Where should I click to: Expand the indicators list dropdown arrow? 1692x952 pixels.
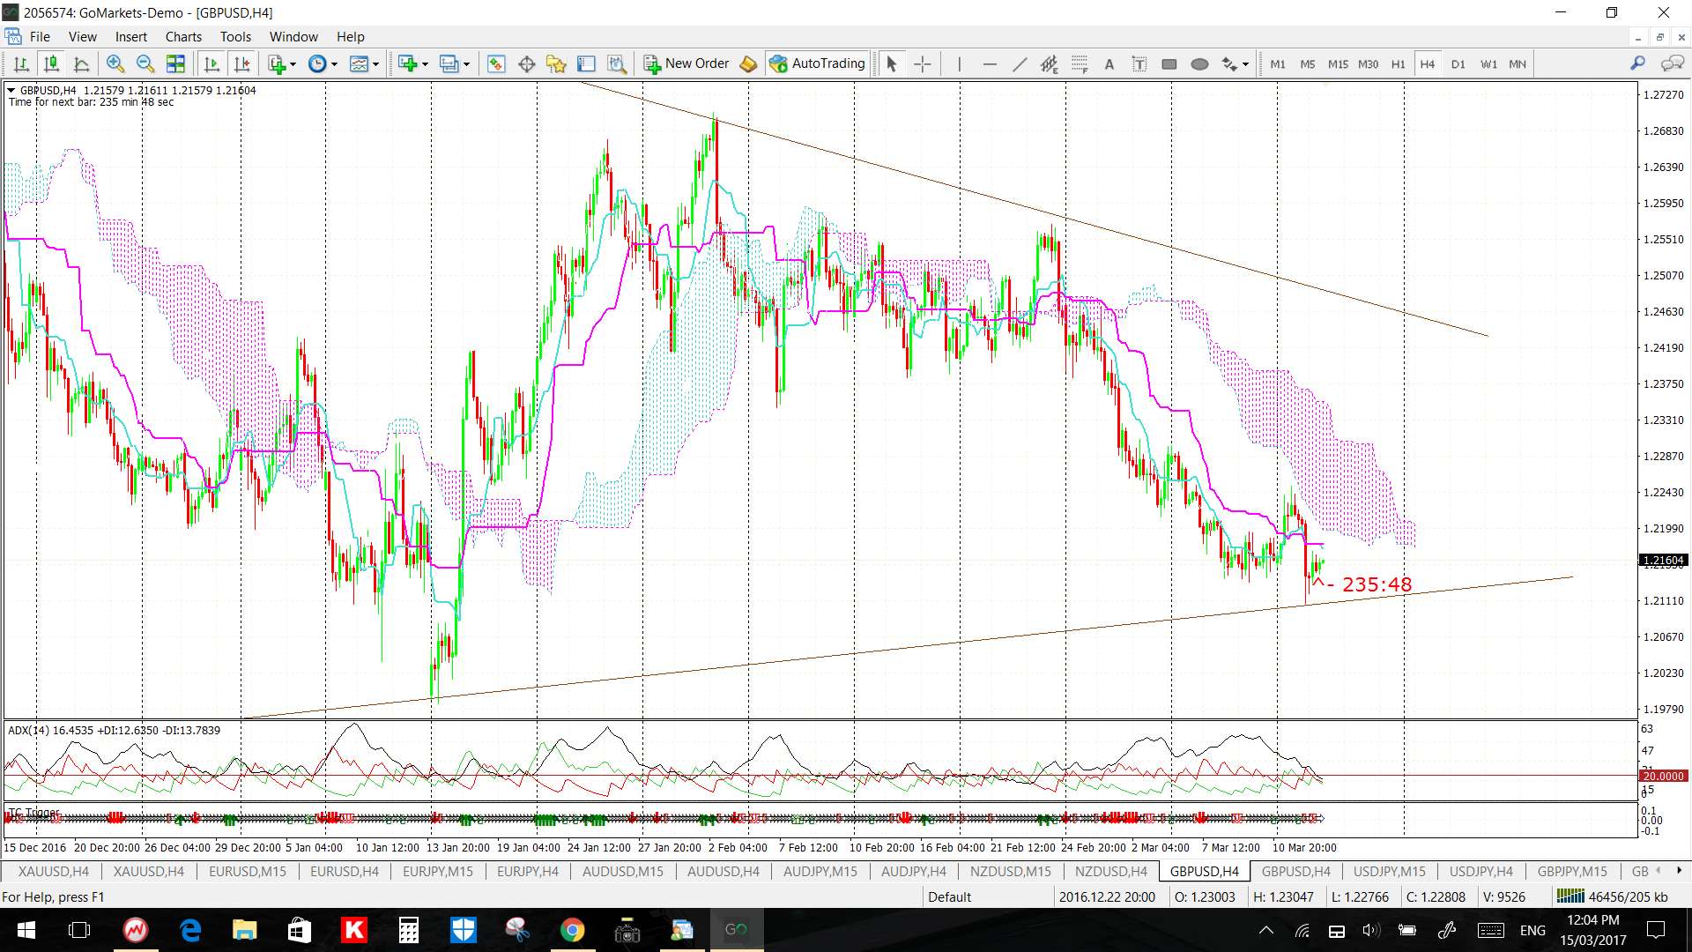click(x=293, y=63)
